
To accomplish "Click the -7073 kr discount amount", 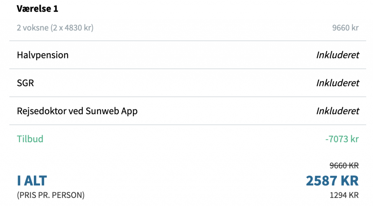I will pos(342,139).
